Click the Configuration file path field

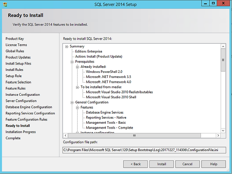pos(144,150)
